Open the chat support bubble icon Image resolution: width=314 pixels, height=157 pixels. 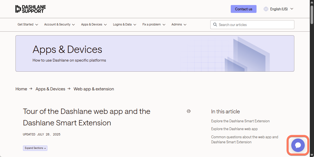[298, 145]
